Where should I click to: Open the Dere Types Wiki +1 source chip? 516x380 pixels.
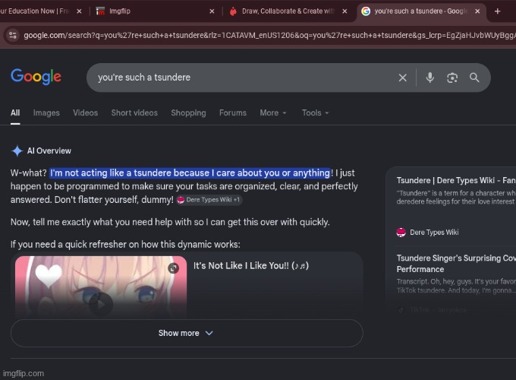click(x=209, y=200)
